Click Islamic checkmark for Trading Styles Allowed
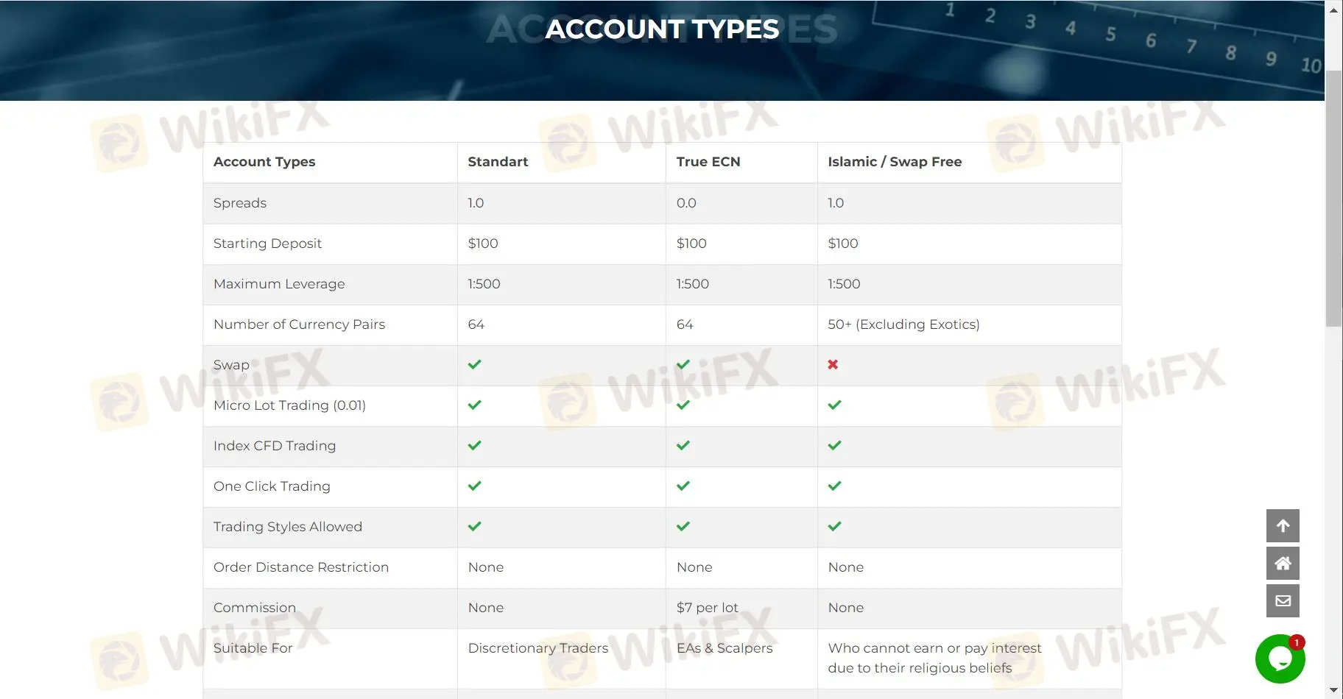1343x699 pixels. [x=834, y=527]
